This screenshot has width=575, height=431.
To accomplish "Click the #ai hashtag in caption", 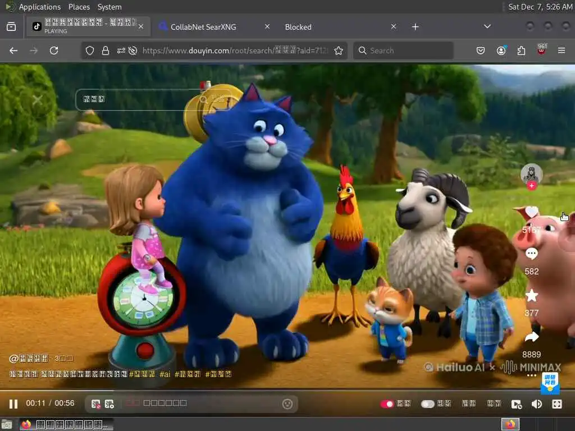I will [x=165, y=374].
